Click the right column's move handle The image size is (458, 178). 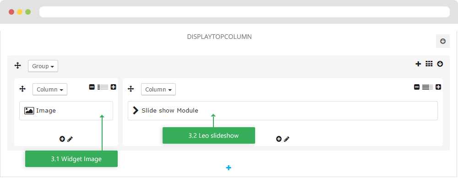click(x=131, y=89)
